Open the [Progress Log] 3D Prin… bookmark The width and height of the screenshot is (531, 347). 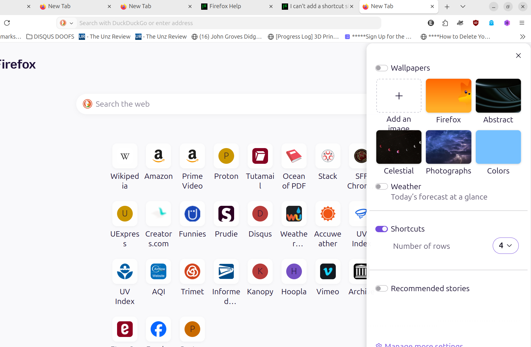tap(303, 37)
